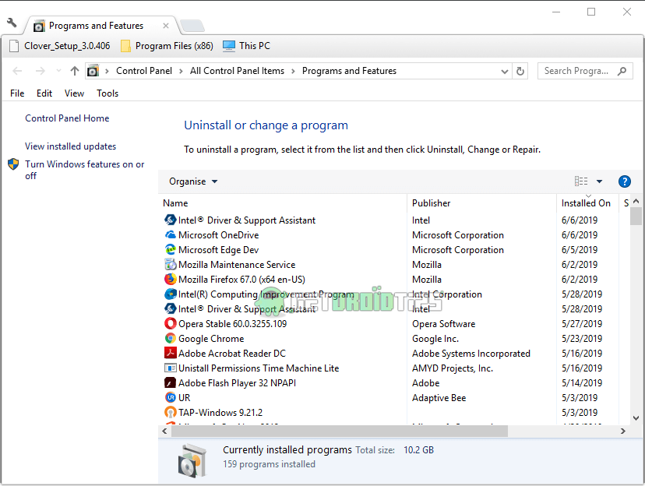Select Mozilla Maintenance Service icon
Image resolution: width=645 pixels, height=486 pixels.
pos(171,265)
